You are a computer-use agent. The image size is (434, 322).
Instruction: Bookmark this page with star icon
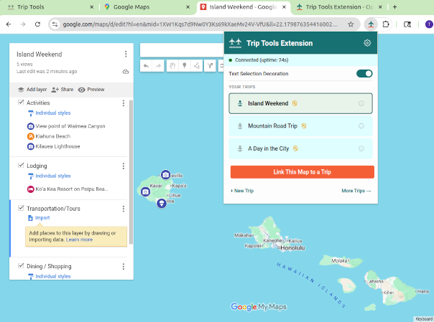[x=351, y=24]
